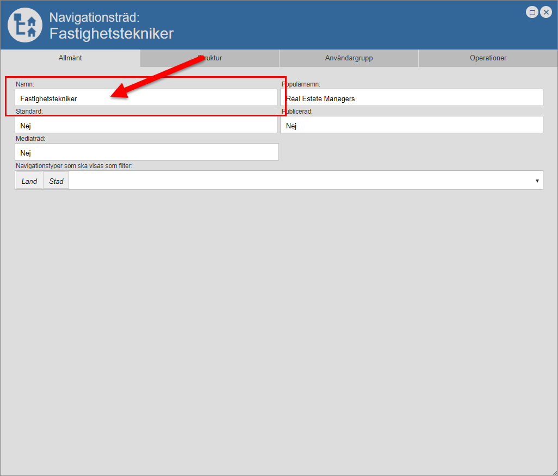Image resolution: width=558 pixels, height=476 pixels.
Task: Open the Struktur tab
Action: (x=210, y=58)
